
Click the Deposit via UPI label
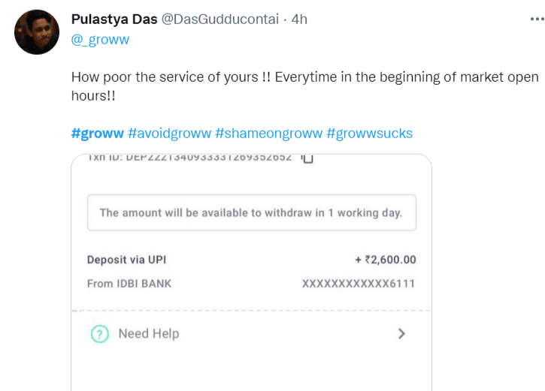coord(126,260)
